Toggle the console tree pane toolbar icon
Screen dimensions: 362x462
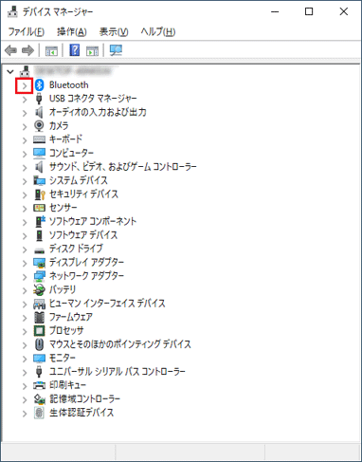51,50
